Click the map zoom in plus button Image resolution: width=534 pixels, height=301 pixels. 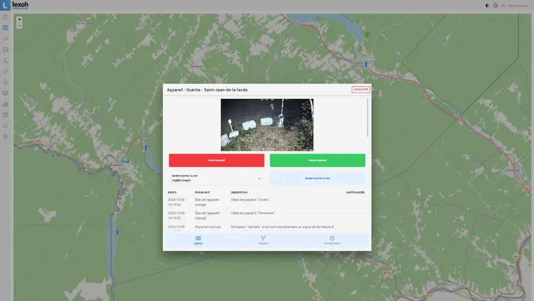click(20, 19)
